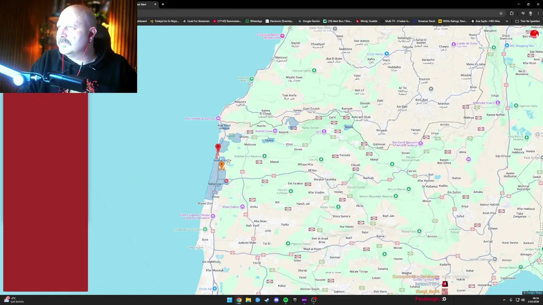
Task: Select The Botanical Garden green marker
Action: coord(205,229)
